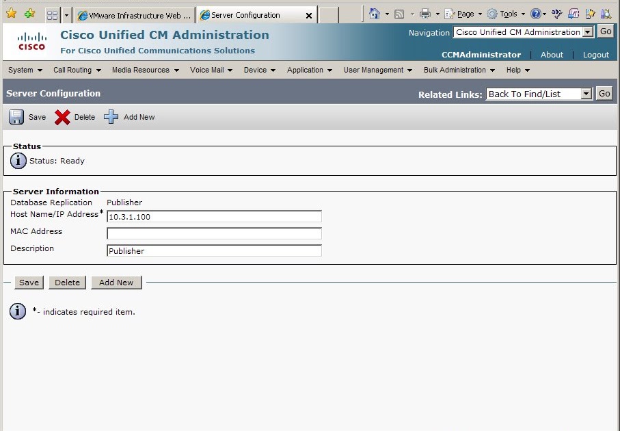The height and width of the screenshot is (431, 620).
Task: Click the Status info icon
Action: coord(18,161)
